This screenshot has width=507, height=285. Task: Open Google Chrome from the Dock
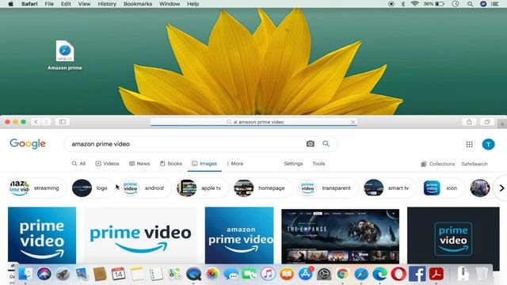tap(342, 274)
